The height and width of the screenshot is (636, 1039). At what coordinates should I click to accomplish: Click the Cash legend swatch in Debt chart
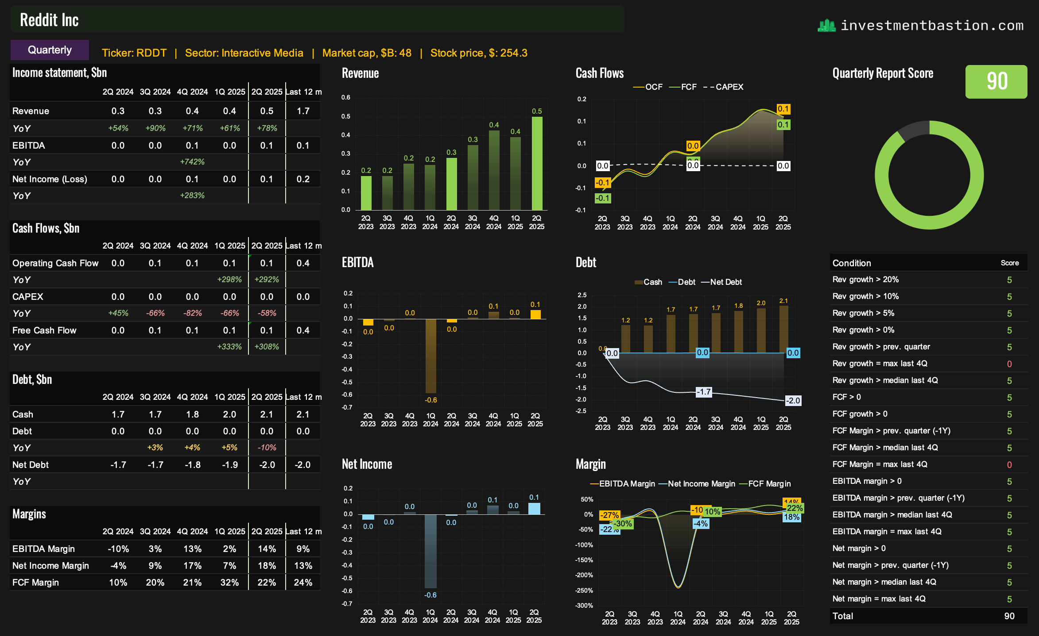click(639, 282)
